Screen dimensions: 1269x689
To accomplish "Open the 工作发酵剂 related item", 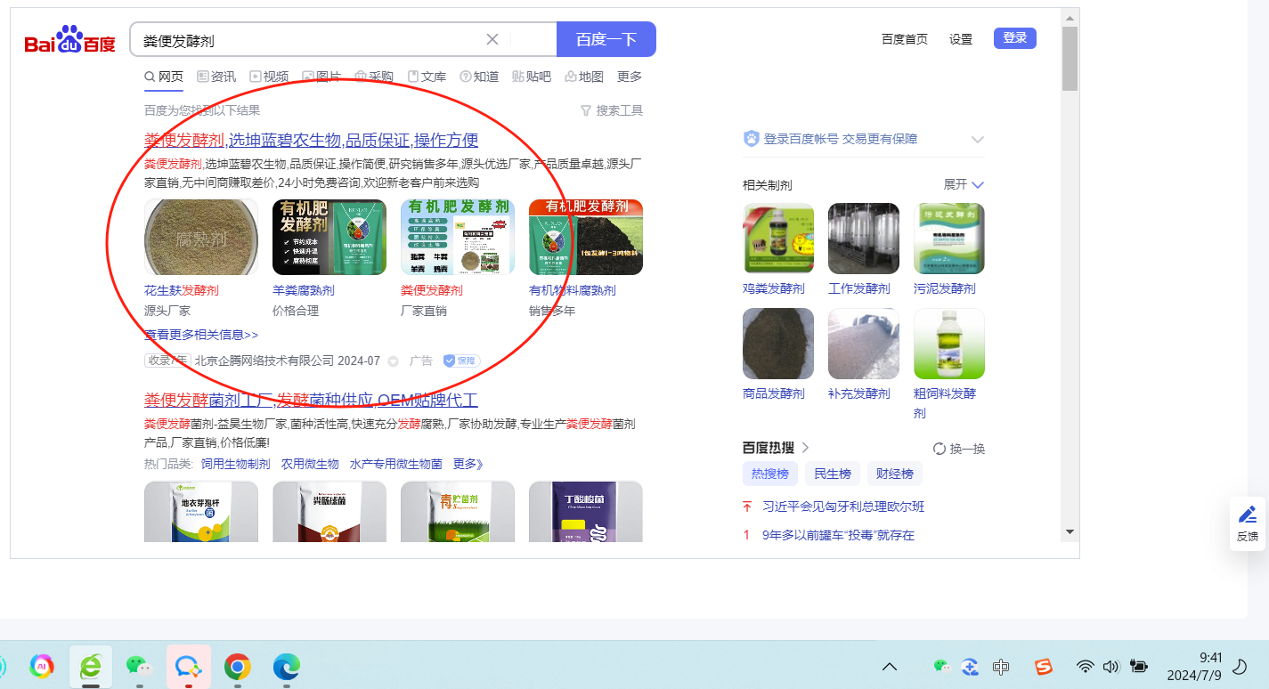I will point(864,249).
